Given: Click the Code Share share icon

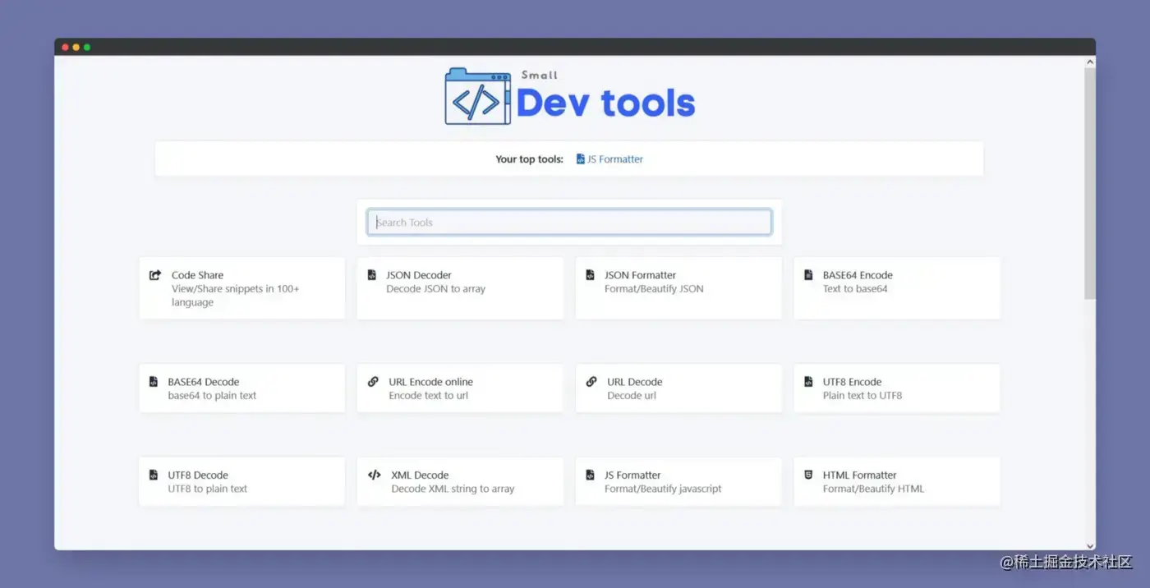Looking at the screenshot, I should point(155,275).
